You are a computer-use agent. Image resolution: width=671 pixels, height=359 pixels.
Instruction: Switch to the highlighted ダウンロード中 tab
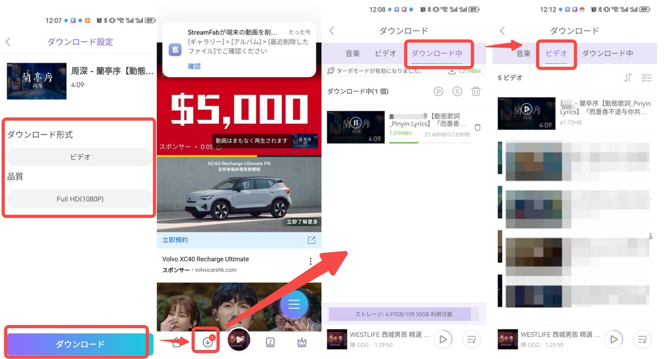(436, 53)
